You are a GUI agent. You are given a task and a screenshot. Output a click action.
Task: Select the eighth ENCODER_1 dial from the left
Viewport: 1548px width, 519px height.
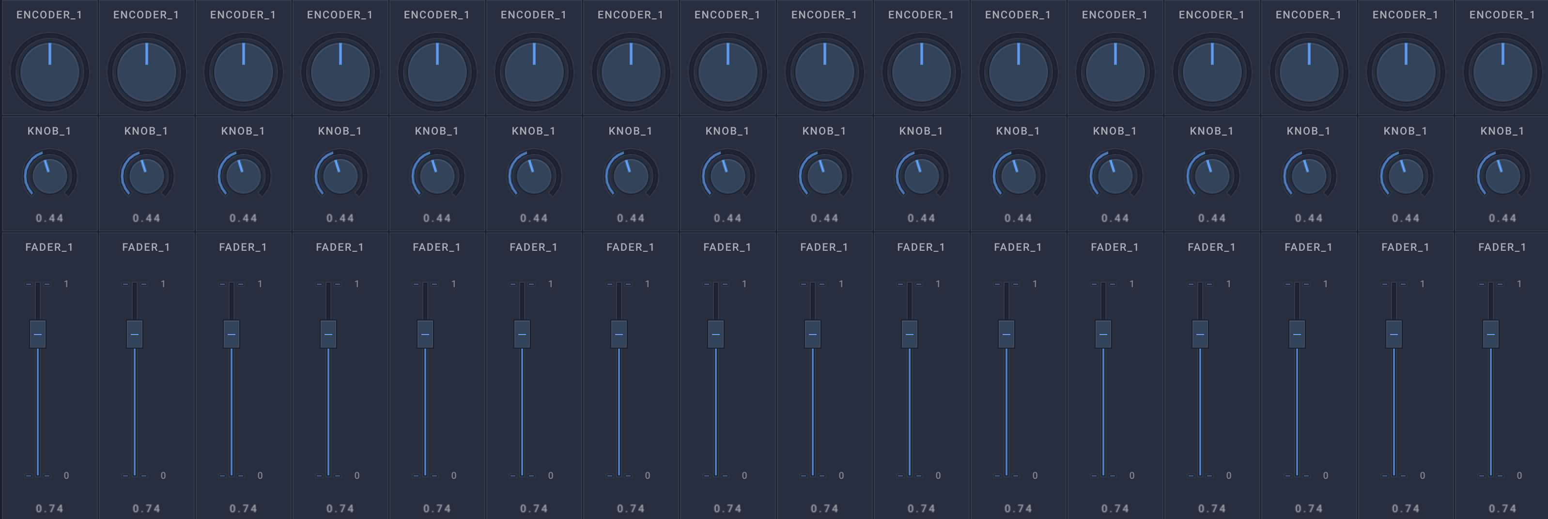pos(728,72)
